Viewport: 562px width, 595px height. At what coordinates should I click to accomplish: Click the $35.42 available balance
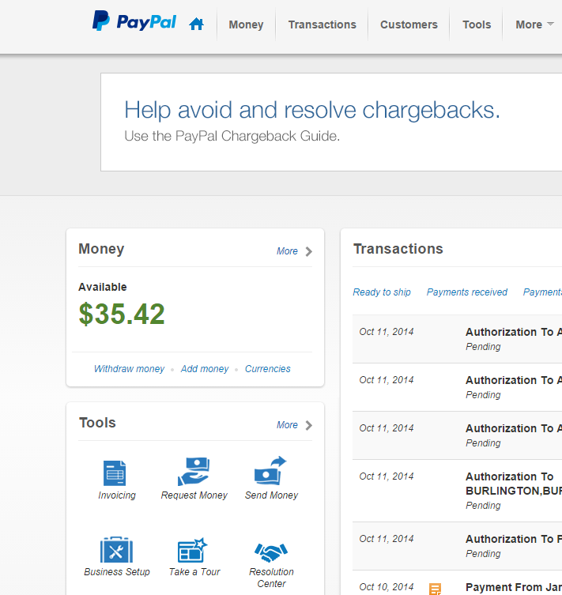pyautogui.click(x=122, y=314)
